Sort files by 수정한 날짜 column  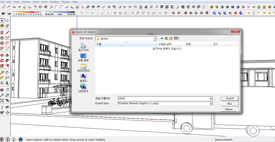click(x=171, y=44)
